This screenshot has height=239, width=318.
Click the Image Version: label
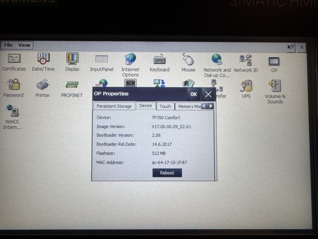coord(111,127)
